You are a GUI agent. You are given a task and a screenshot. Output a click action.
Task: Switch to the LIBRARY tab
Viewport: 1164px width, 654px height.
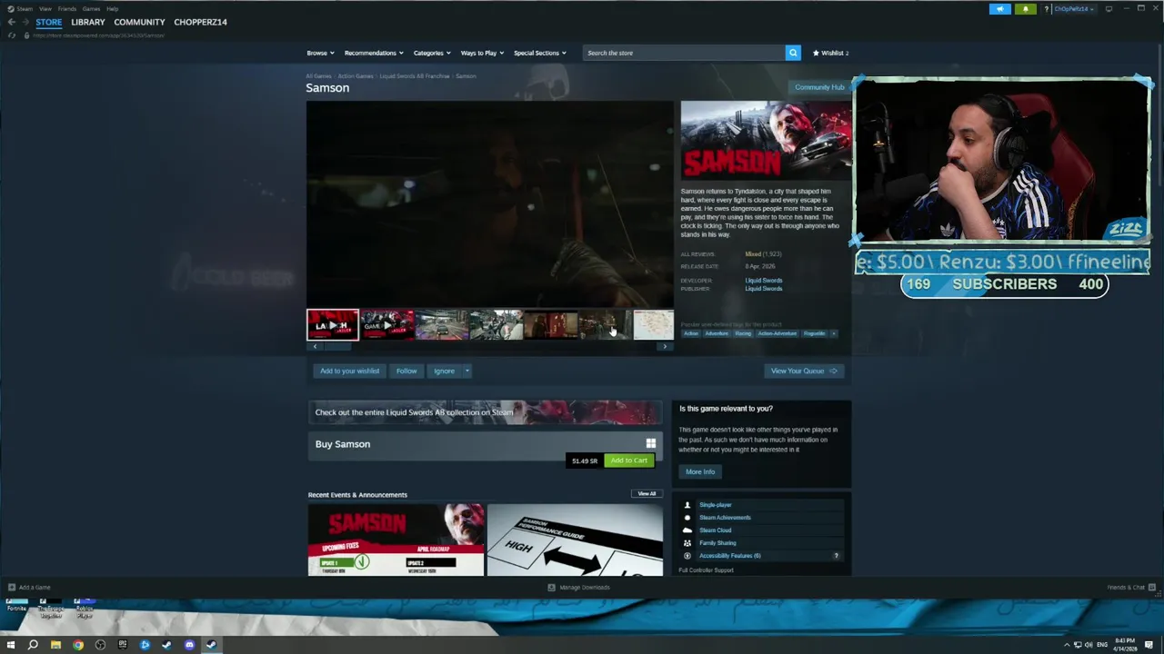pos(88,22)
